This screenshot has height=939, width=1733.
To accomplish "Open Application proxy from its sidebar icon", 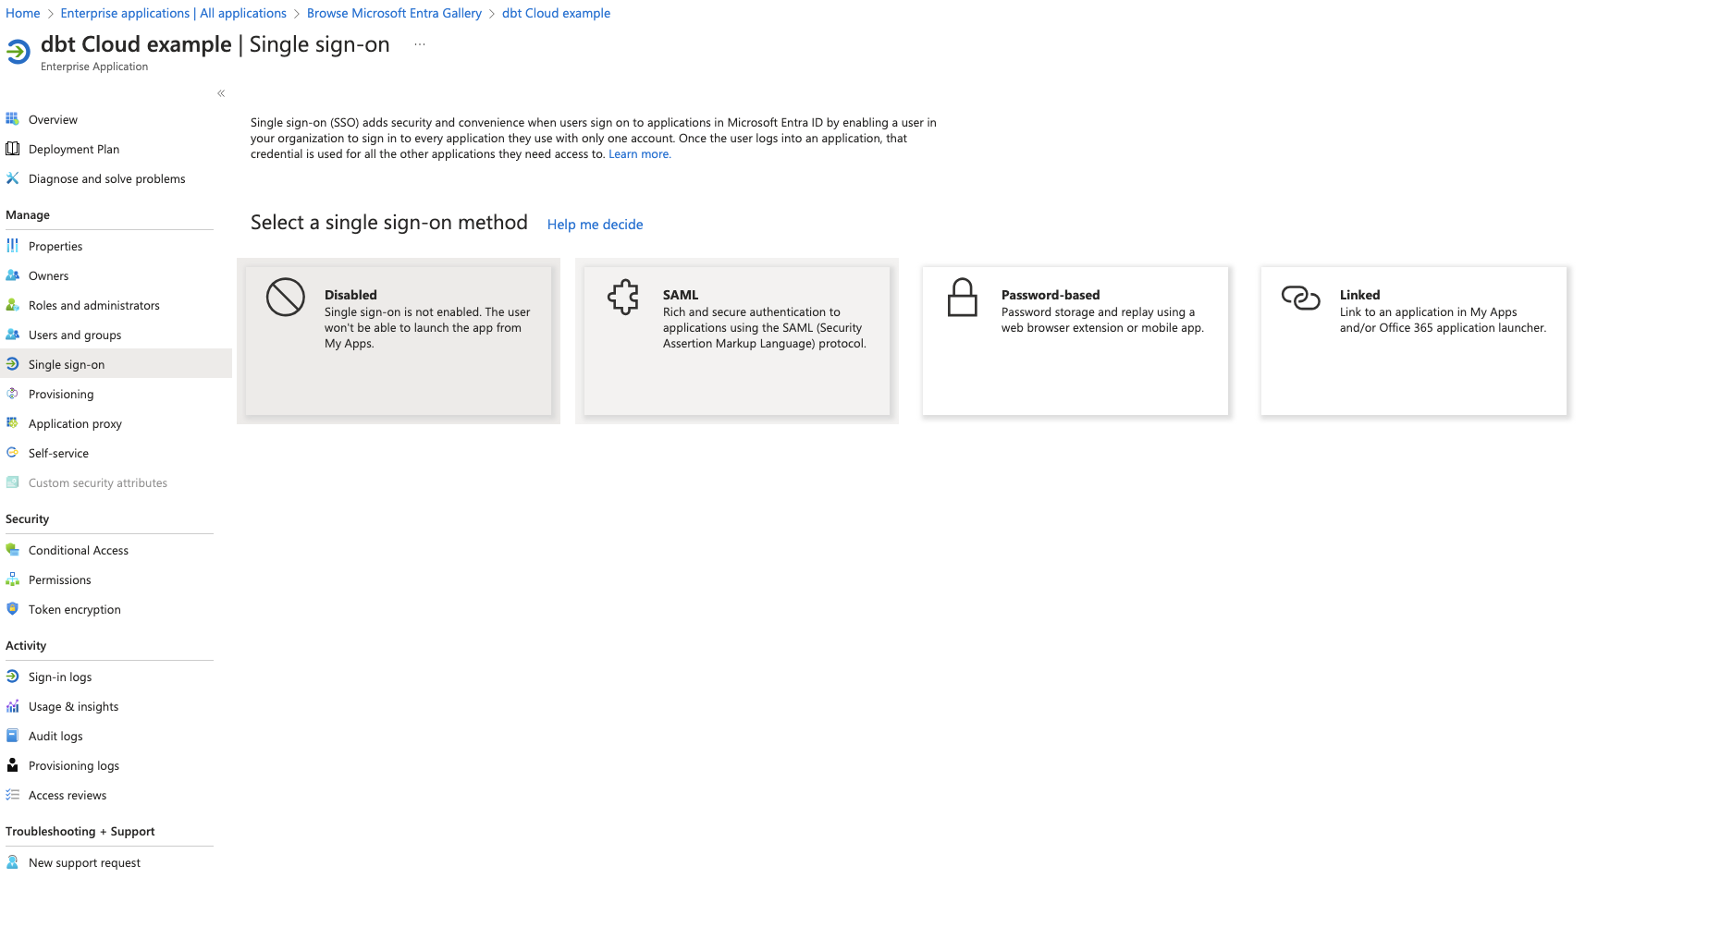I will (13, 423).
